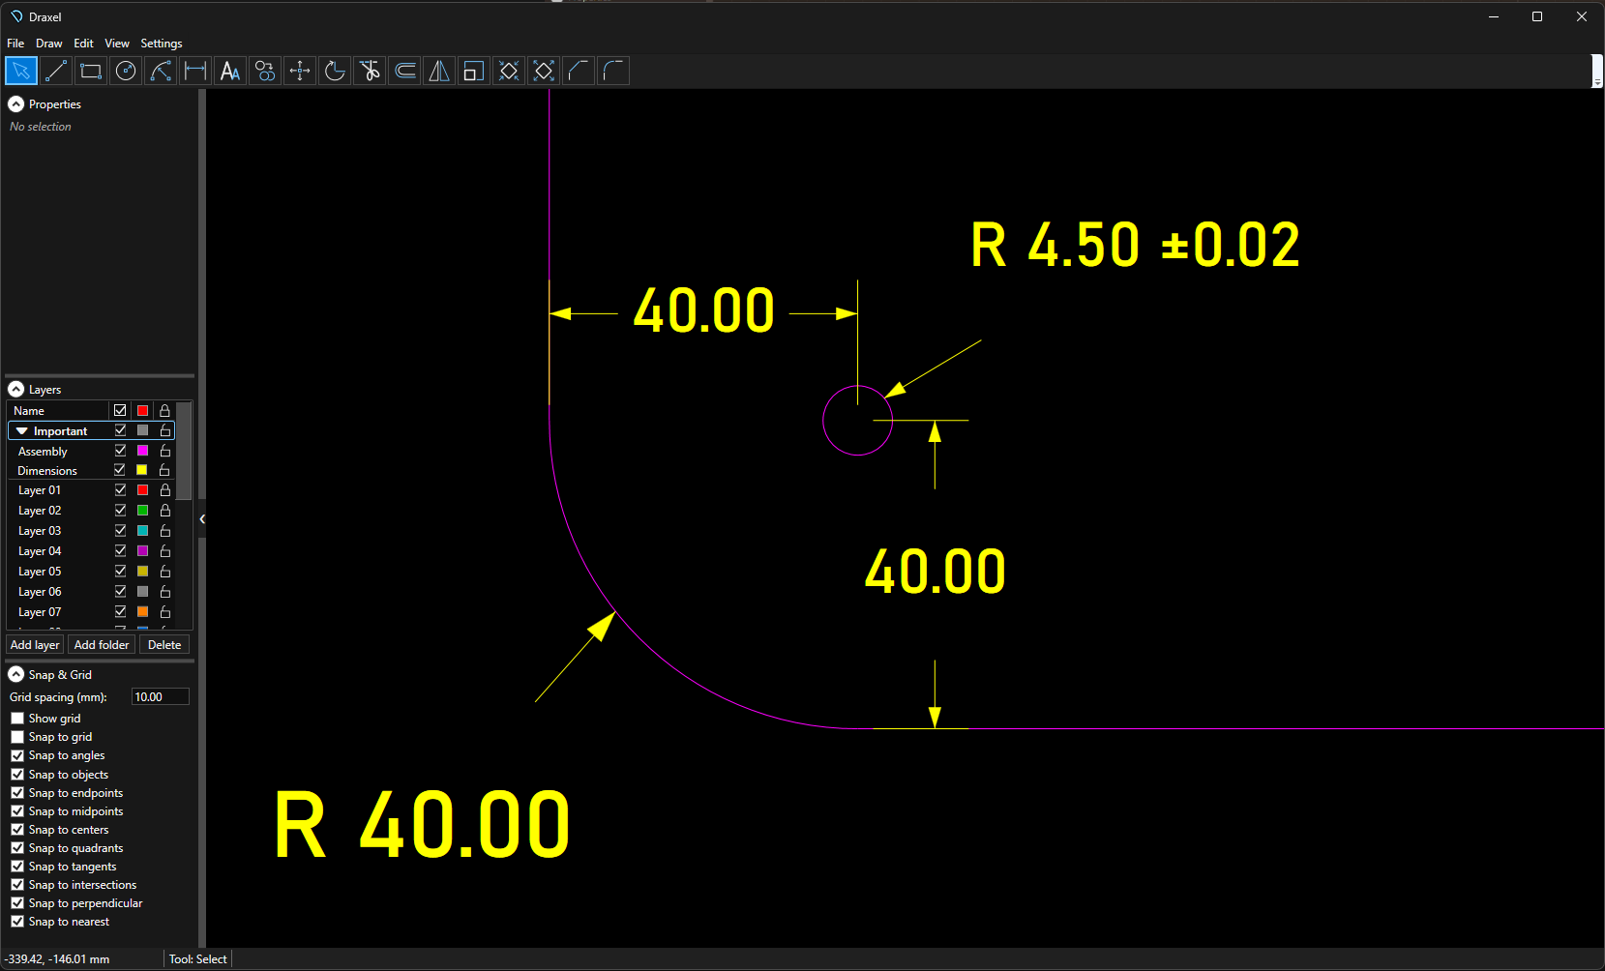
Task: Select the scissors Trim tool
Action: click(370, 71)
